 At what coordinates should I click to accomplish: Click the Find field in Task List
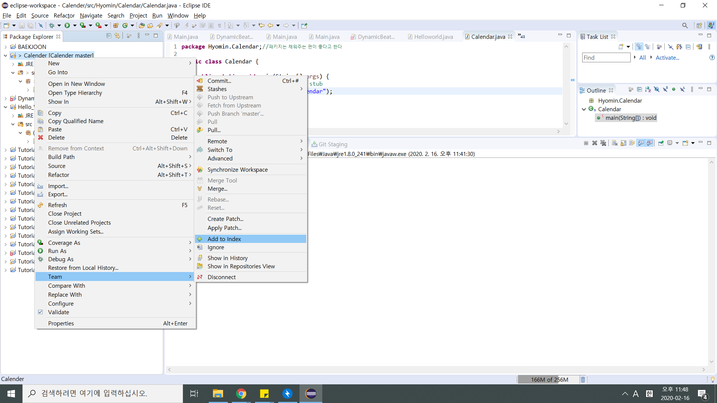coord(606,57)
